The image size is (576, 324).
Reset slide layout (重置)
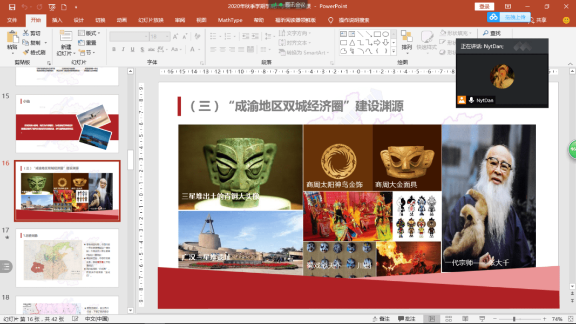pyautogui.click(x=87, y=43)
